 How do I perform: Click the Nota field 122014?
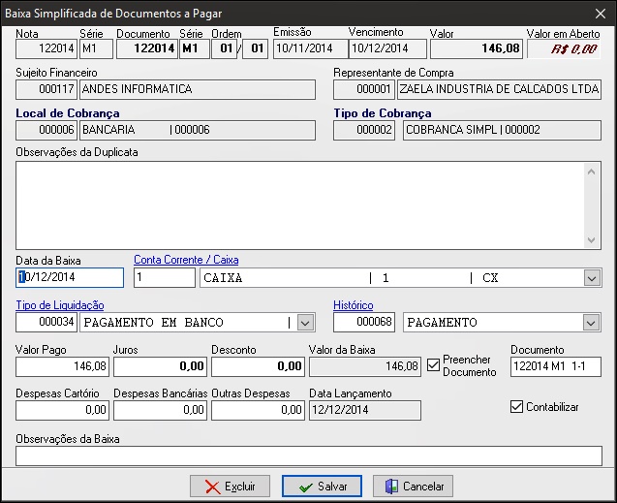click(46, 49)
